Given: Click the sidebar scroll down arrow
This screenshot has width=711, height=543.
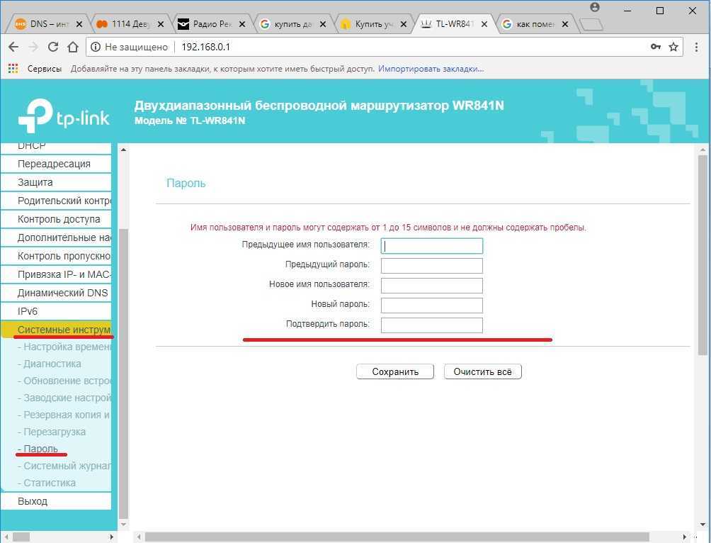Looking at the screenshot, I should (x=123, y=525).
